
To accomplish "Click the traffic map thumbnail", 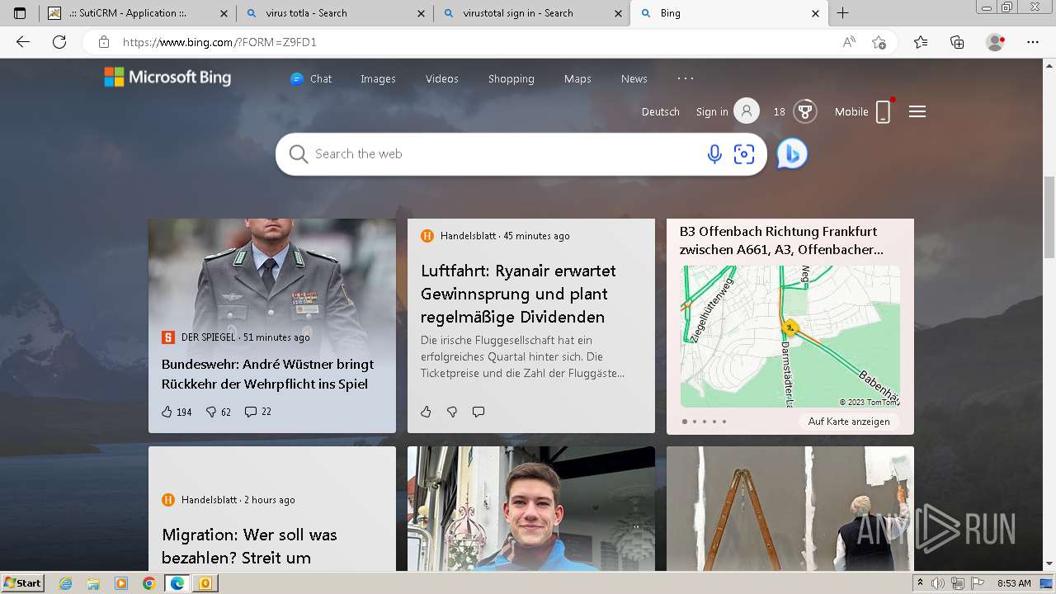I will pyautogui.click(x=790, y=336).
